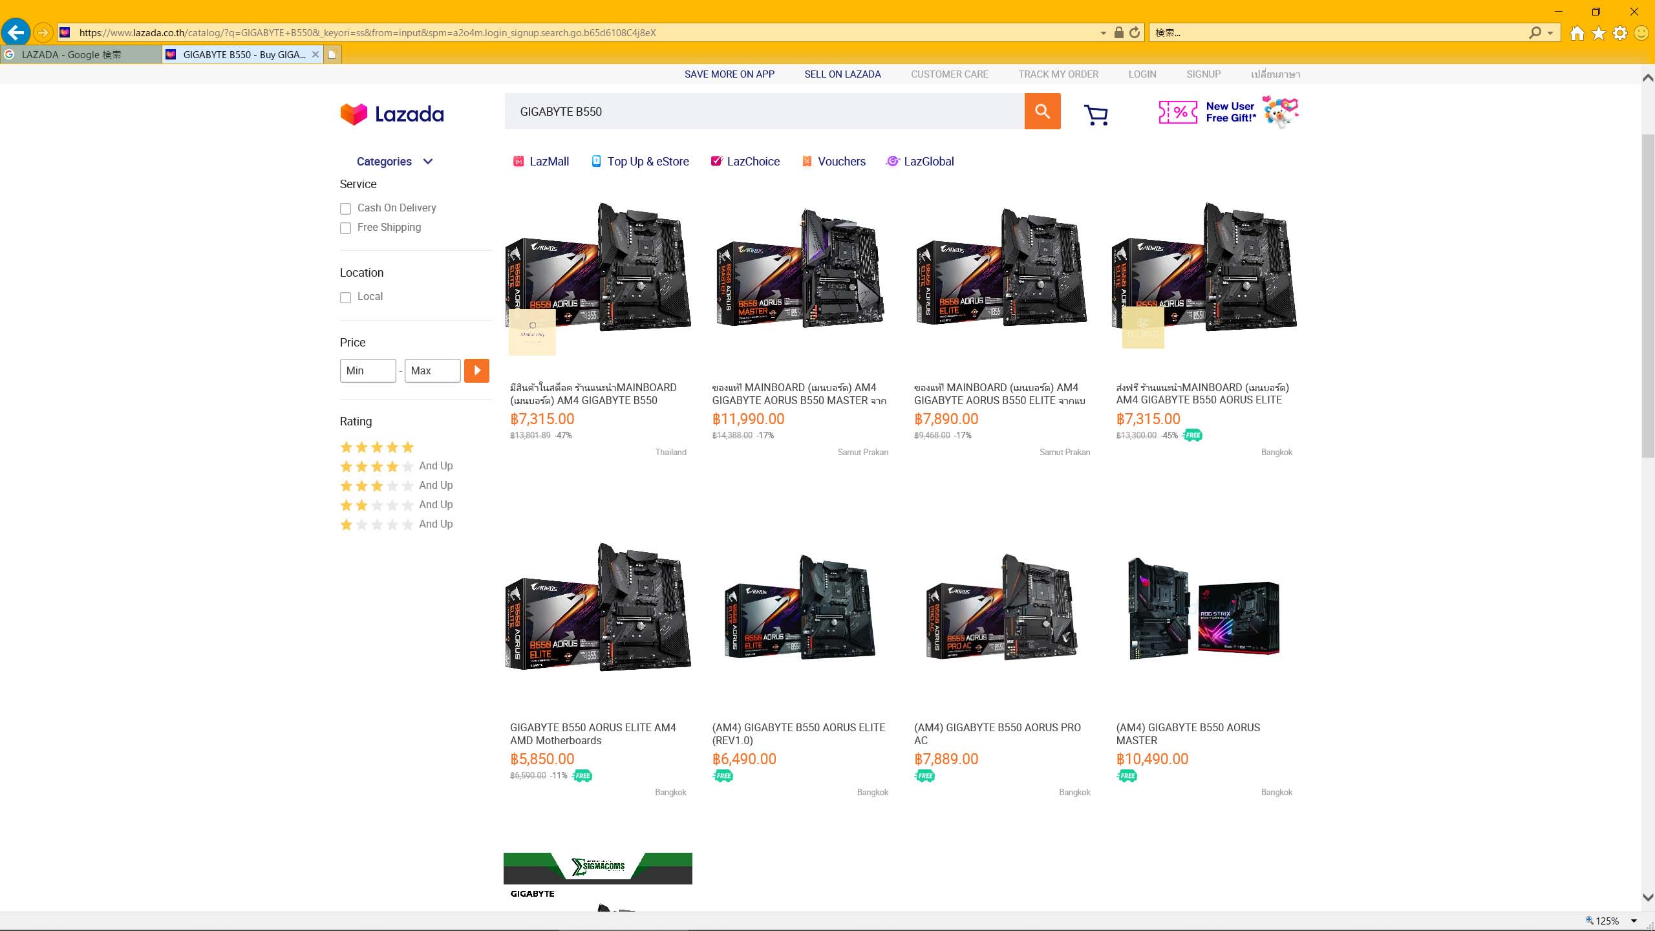The width and height of the screenshot is (1655, 931).
Task: Open GIGABYTE B550 AORUS ELITE AM4 AMD Motherboards title
Action: point(593,734)
